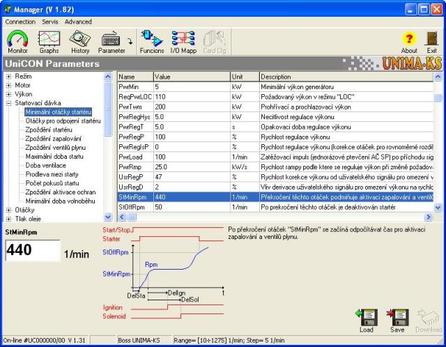This screenshot has width=446, height=347.
Task: Select the PwrTwm parameter row
Action: coord(275,107)
